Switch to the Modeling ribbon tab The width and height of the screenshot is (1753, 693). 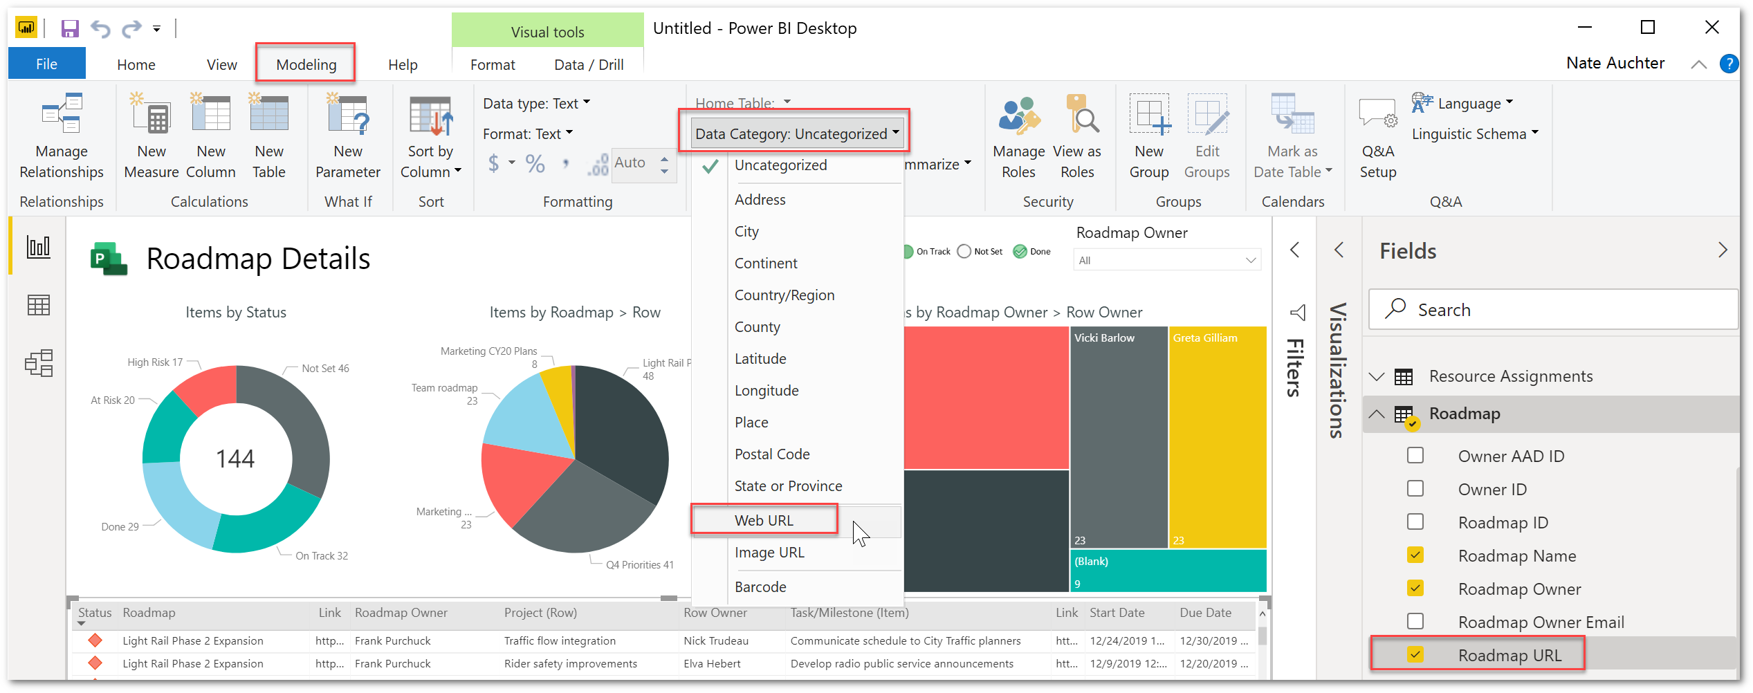[306, 64]
